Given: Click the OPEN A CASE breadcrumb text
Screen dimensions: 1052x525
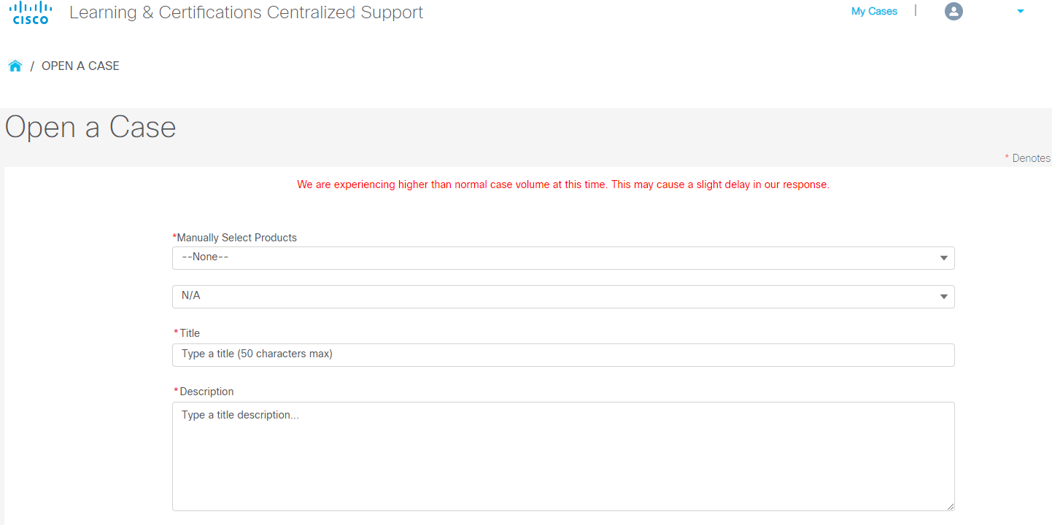Looking at the screenshot, I should coord(80,66).
